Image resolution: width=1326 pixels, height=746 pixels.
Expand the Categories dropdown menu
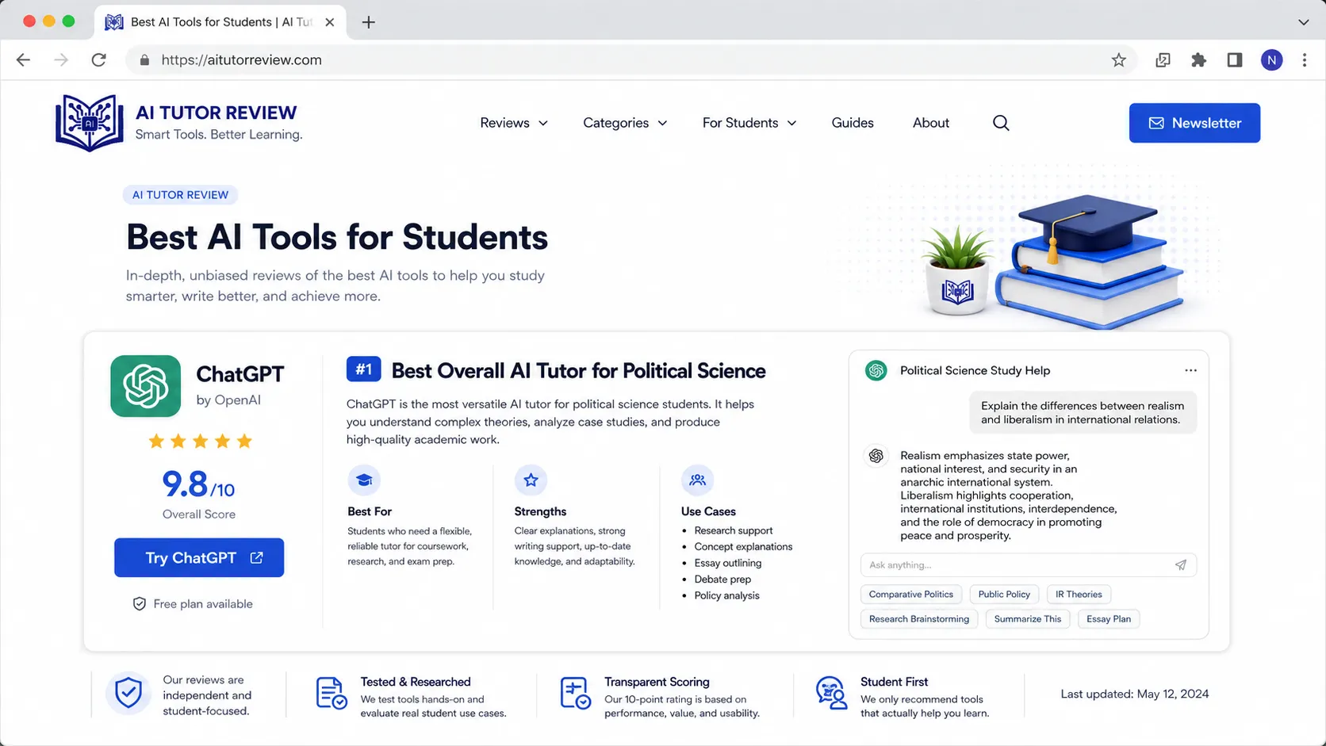point(625,123)
